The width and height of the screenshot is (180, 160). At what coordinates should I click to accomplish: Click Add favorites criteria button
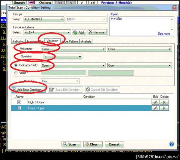[x=79, y=32]
